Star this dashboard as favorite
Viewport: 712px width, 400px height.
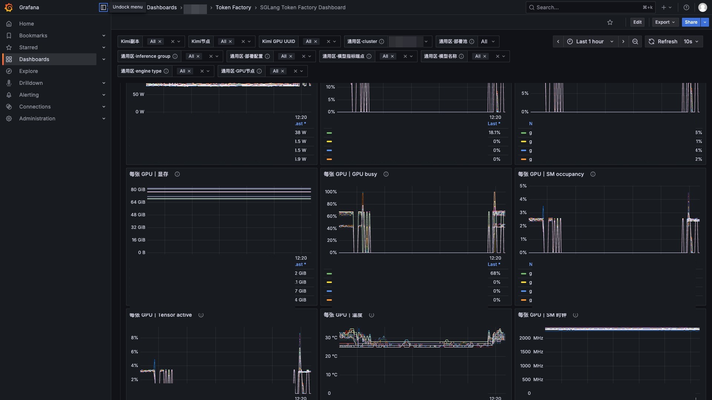point(610,22)
